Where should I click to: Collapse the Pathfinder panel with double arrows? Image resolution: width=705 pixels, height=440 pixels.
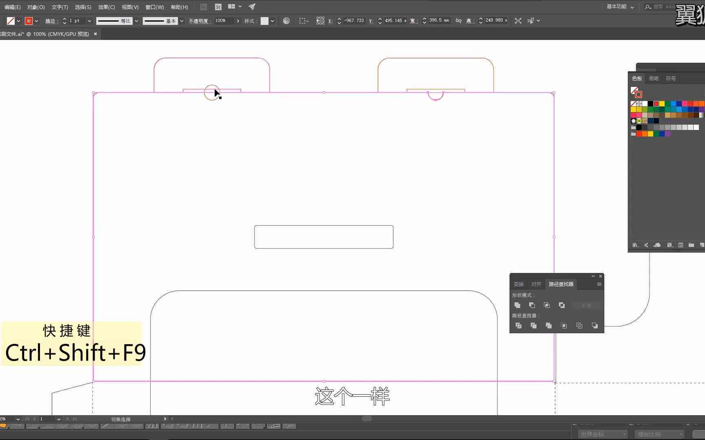(593, 276)
